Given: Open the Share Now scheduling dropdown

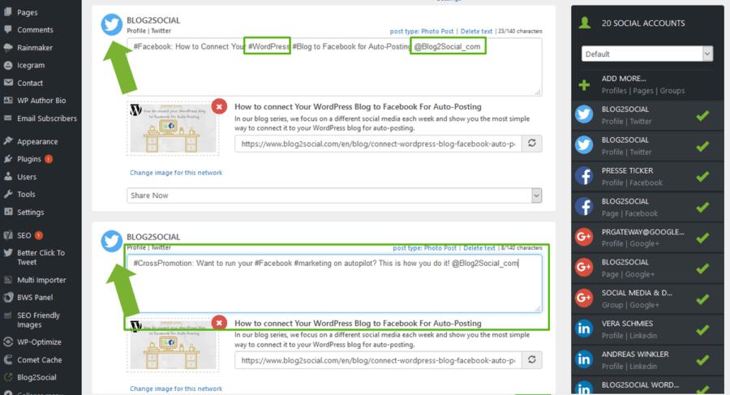Looking at the screenshot, I should coord(334,195).
